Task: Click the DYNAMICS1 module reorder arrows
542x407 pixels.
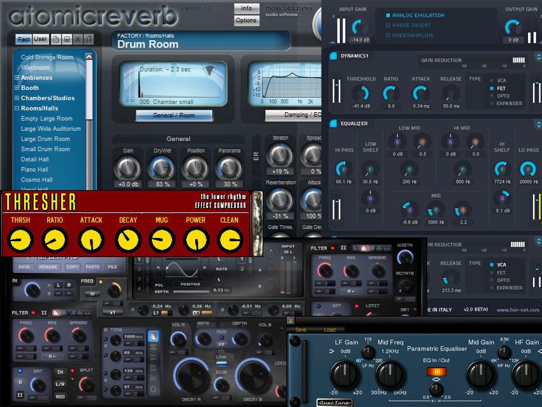Action: (x=538, y=56)
